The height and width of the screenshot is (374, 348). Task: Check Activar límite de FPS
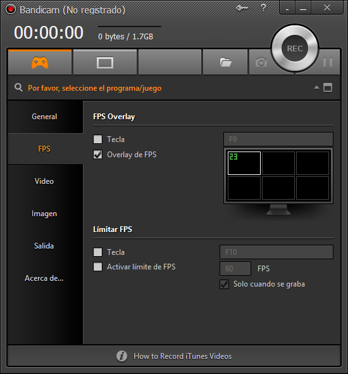(x=97, y=267)
